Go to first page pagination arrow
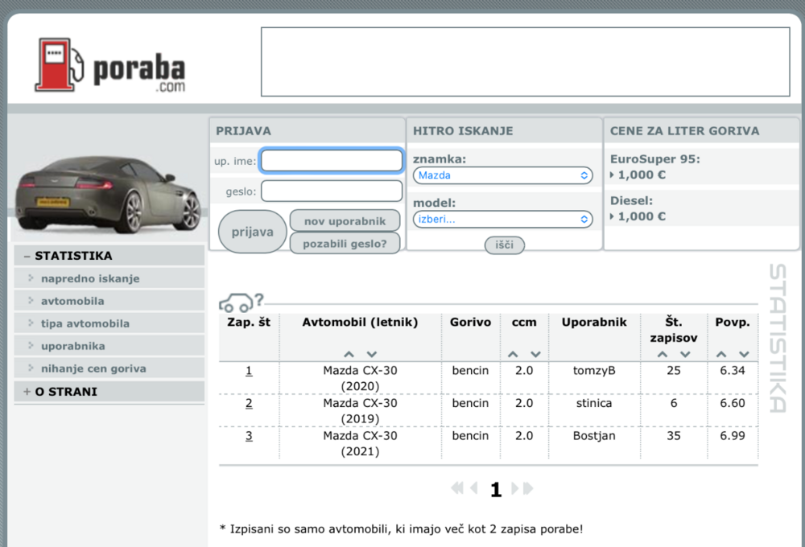Viewport: 805px width, 547px height. pos(456,488)
